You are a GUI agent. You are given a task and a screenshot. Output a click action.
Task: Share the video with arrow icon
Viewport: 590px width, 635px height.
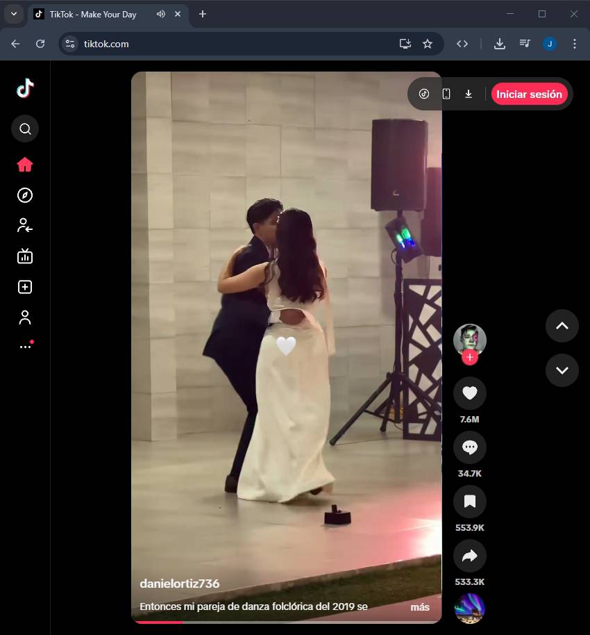(x=470, y=556)
